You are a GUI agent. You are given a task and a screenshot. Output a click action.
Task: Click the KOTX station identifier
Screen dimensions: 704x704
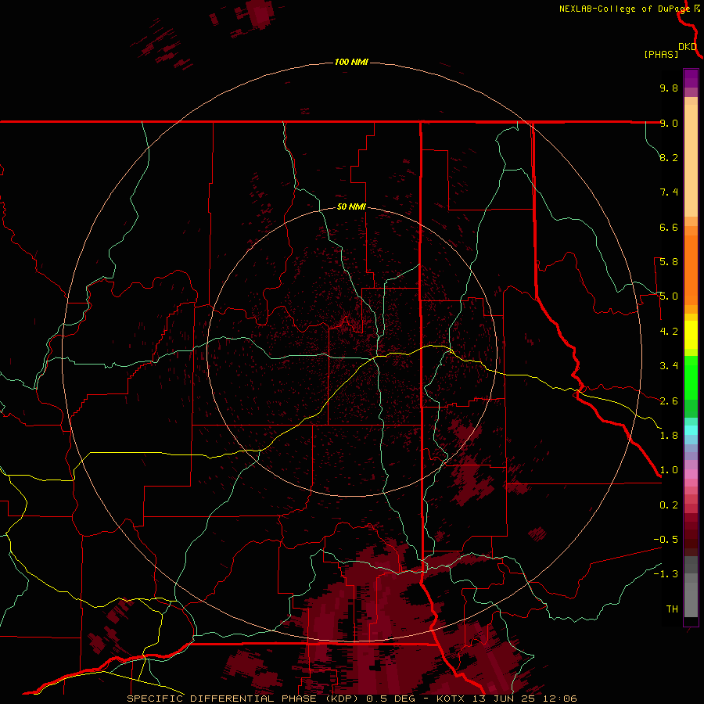[x=451, y=699]
